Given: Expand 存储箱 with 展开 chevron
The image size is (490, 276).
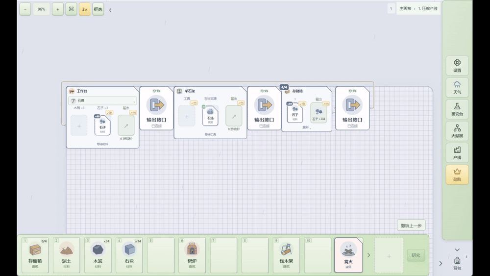Looking at the screenshot, I should pyautogui.click(x=307, y=127).
